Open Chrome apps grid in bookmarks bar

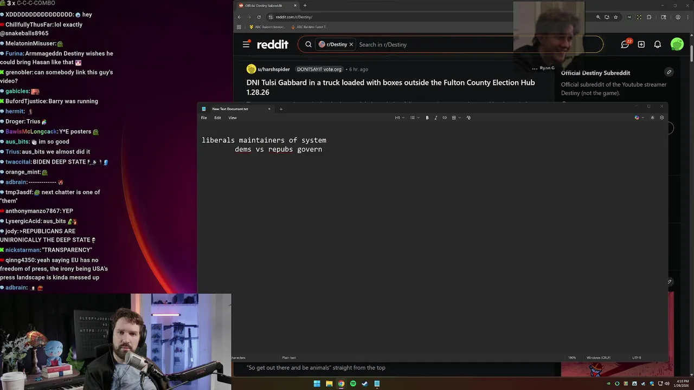239,27
